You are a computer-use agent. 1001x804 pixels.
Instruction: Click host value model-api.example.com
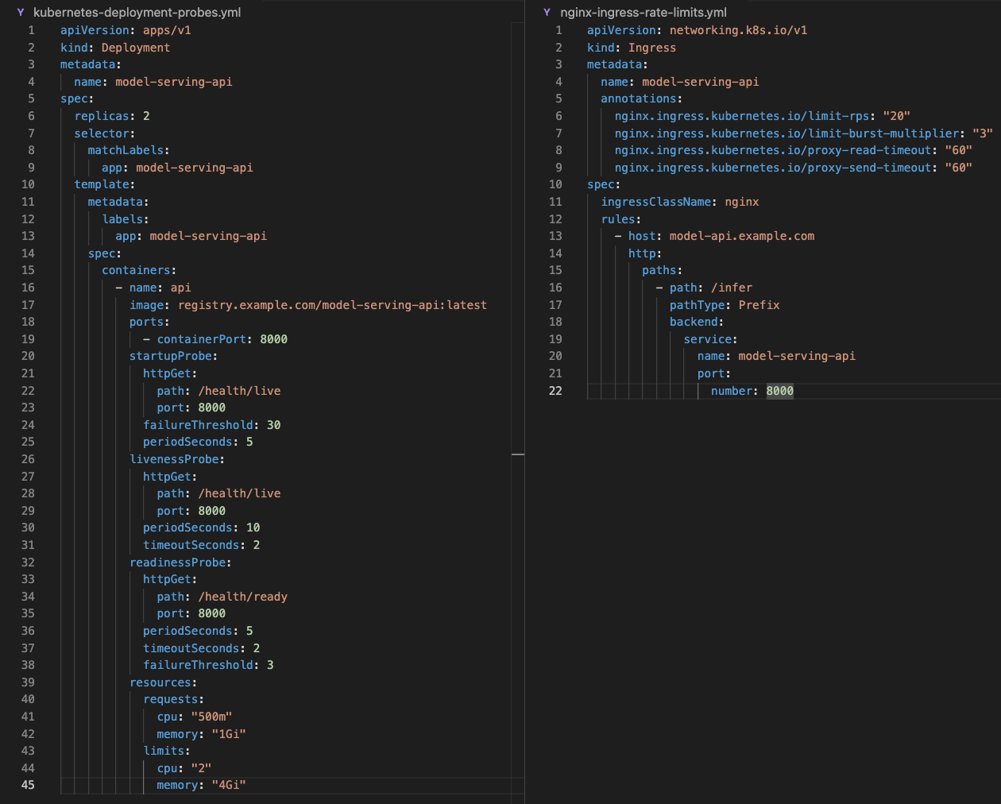(x=742, y=236)
